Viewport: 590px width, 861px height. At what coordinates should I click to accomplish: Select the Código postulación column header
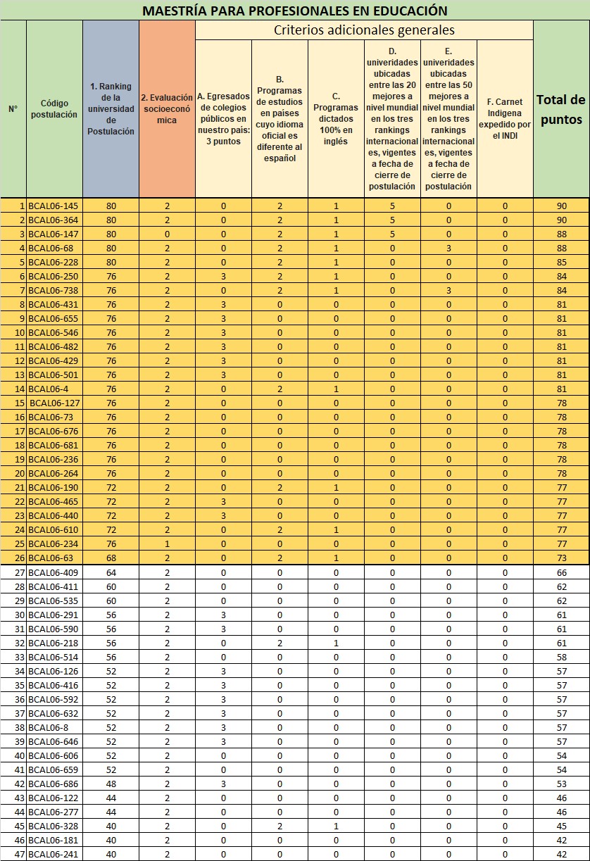click(54, 108)
